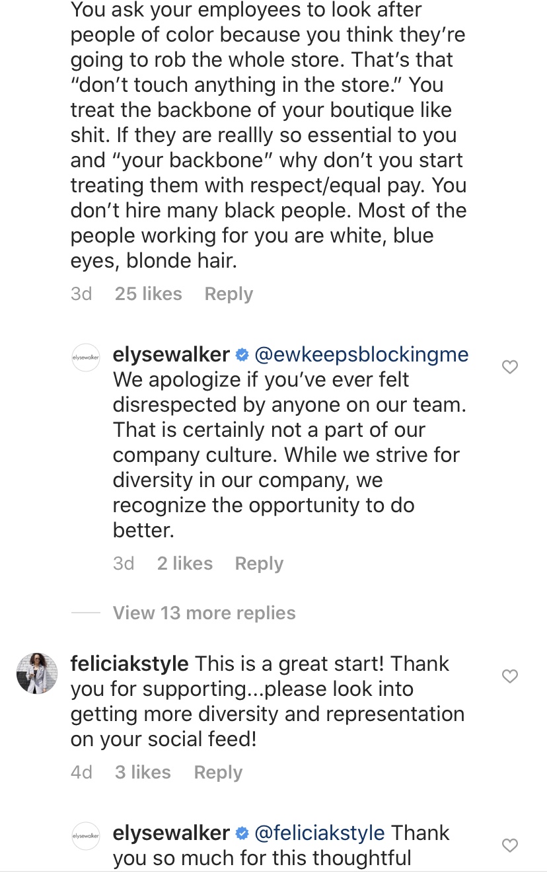Screen dimensions: 547x879
Task: Tap heart on elysewalker's reply to feliciakstyle
Action: (x=510, y=845)
